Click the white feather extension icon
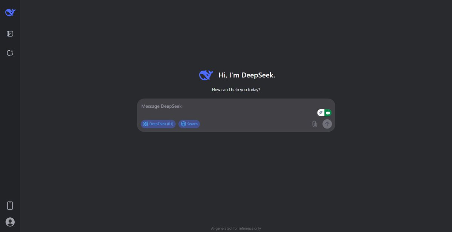 tap(321, 113)
